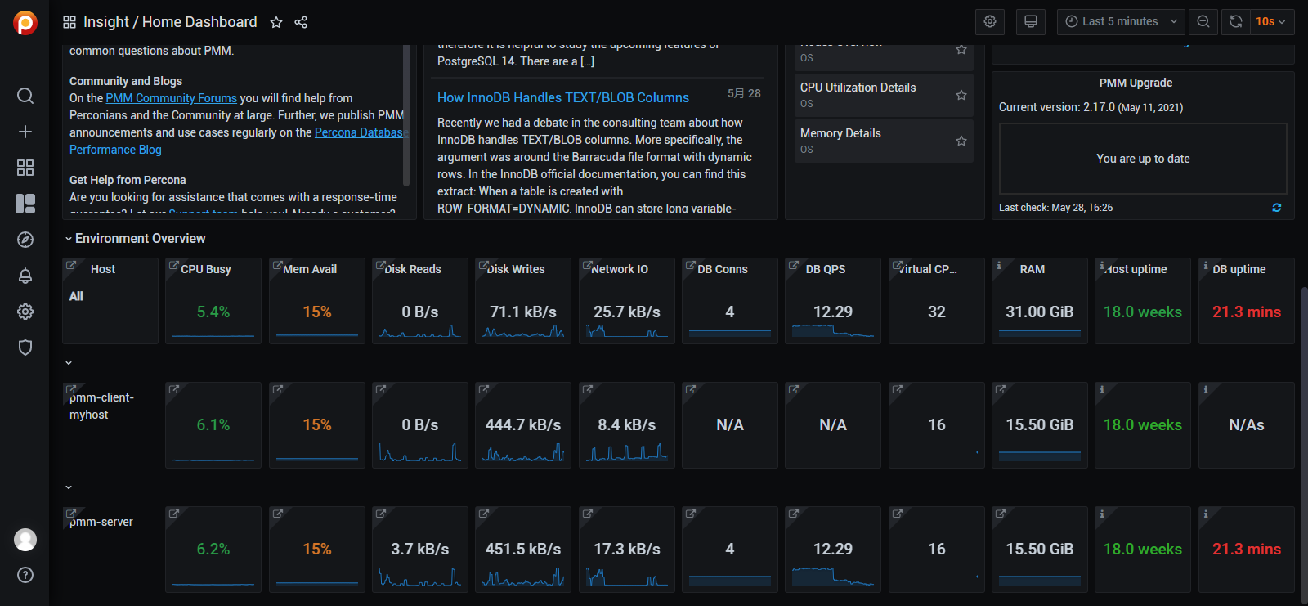Open the InnoDB TEXT/BLOB Columns article
Screen dimensions: 1308x606
tap(562, 97)
